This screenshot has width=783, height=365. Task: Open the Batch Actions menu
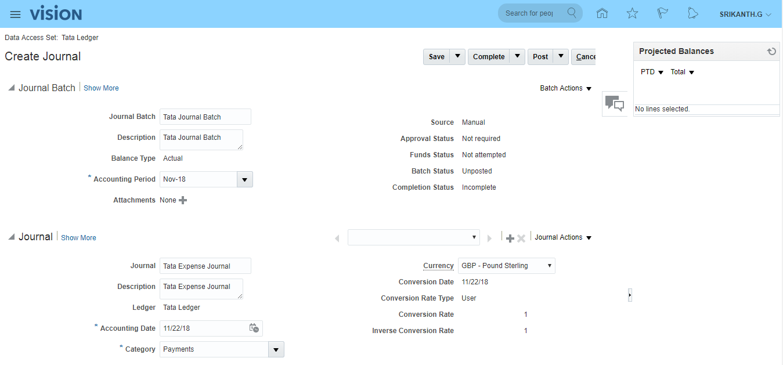pyautogui.click(x=565, y=88)
